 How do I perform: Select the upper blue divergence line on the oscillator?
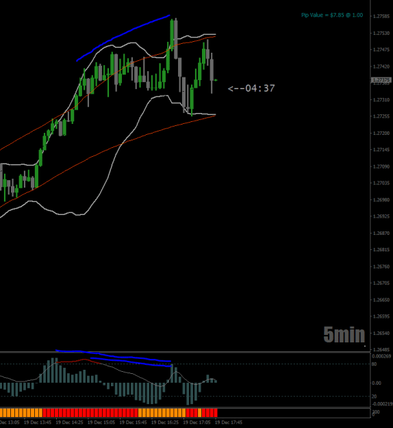click(113, 355)
